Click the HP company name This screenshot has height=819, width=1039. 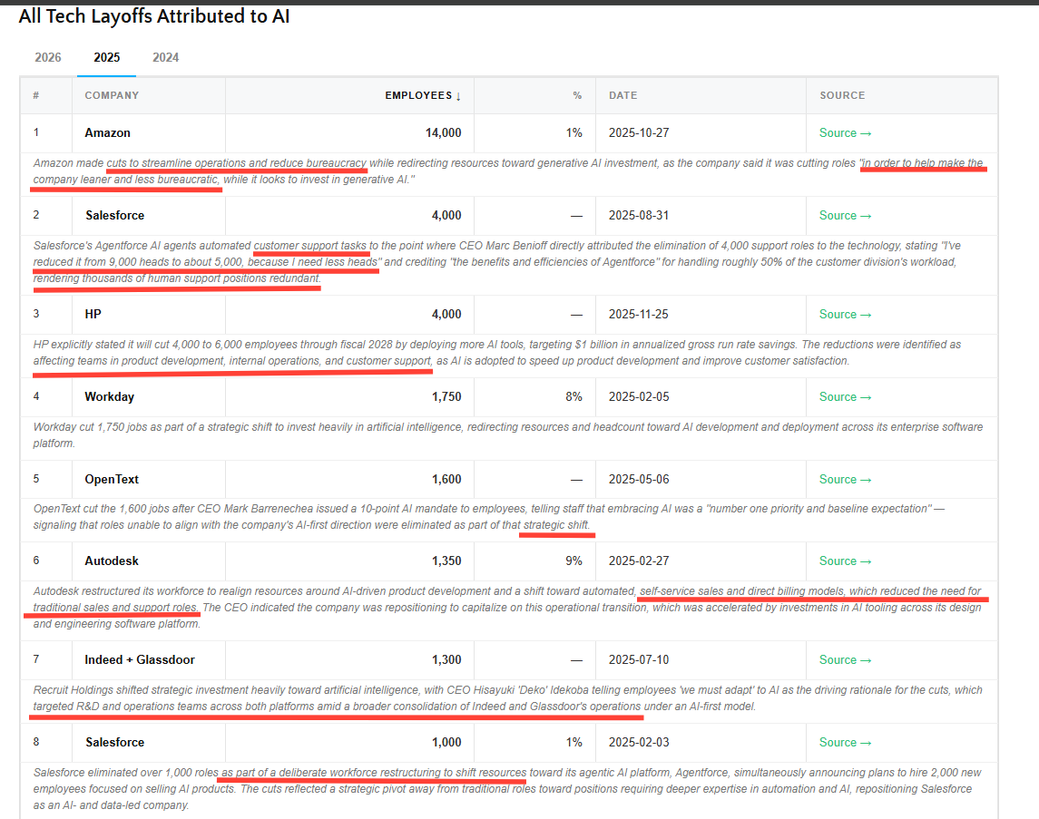tap(93, 315)
